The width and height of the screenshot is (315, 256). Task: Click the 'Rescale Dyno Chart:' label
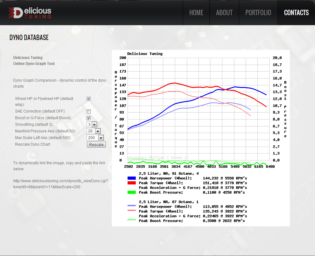(33, 144)
